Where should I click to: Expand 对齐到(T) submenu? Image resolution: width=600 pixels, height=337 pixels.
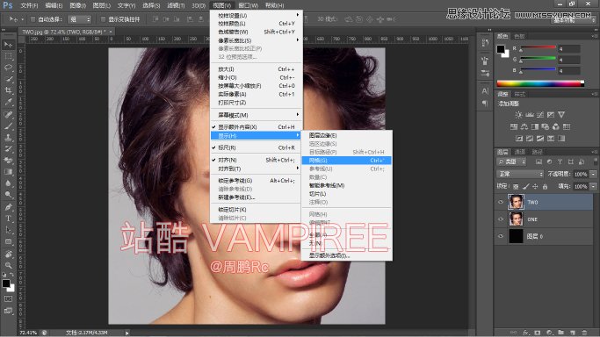[x=256, y=168]
